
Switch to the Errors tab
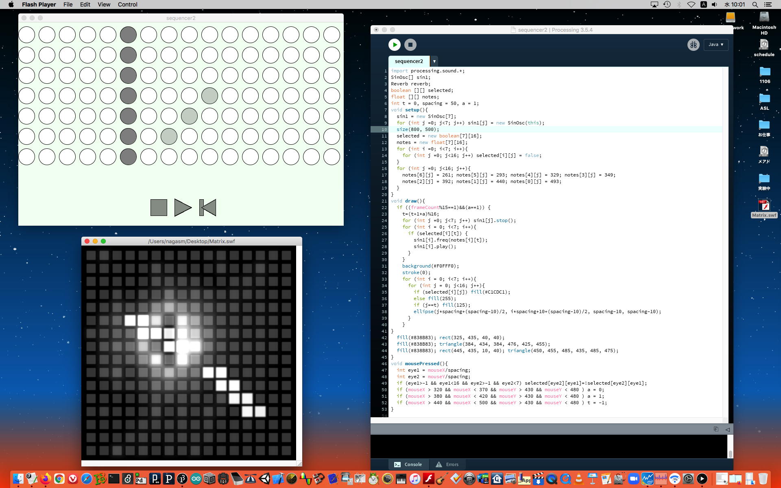point(447,464)
